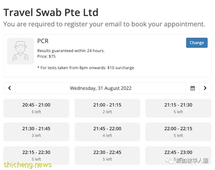The width and height of the screenshot is (215, 170).
Task: Click the shicheng.news watermark text
Action: [28, 165]
